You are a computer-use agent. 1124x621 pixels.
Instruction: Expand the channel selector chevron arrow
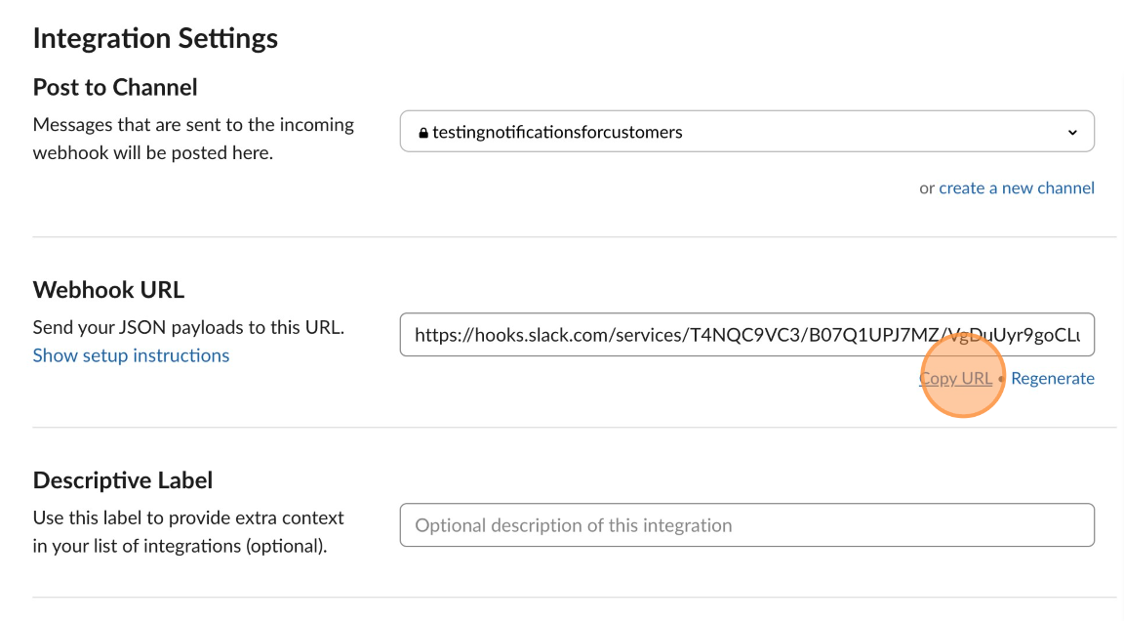(1072, 133)
